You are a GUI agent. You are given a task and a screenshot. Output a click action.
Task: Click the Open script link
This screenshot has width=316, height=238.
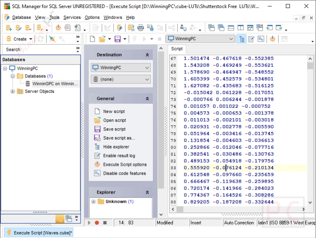tap(114, 120)
